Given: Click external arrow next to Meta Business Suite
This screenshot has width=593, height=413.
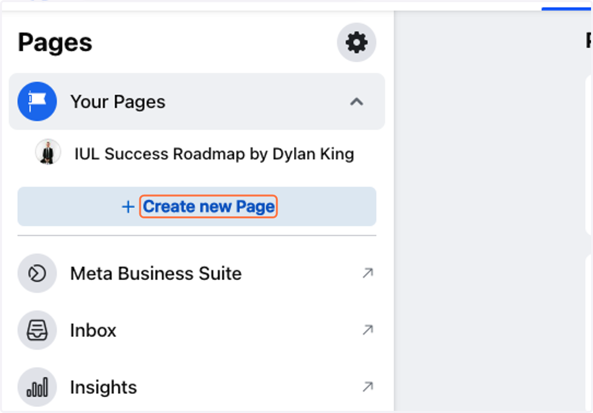Looking at the screenshot, I should [367, 273].
